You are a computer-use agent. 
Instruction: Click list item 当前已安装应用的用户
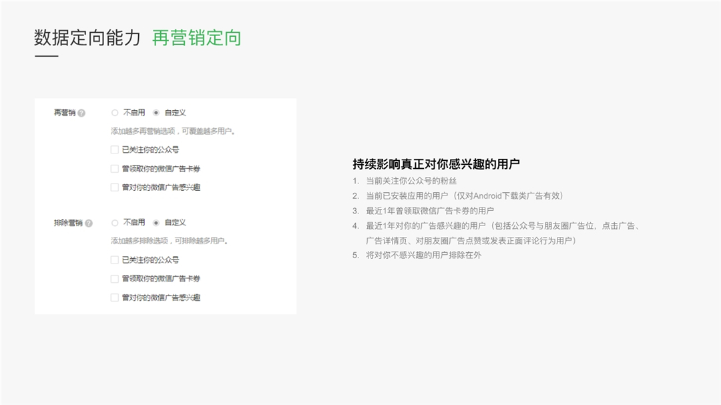[x=465, y=196]
